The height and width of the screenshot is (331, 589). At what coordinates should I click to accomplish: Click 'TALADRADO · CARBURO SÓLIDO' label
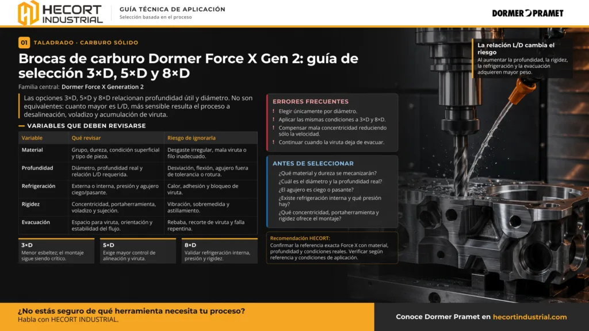(x=86, y=43)
